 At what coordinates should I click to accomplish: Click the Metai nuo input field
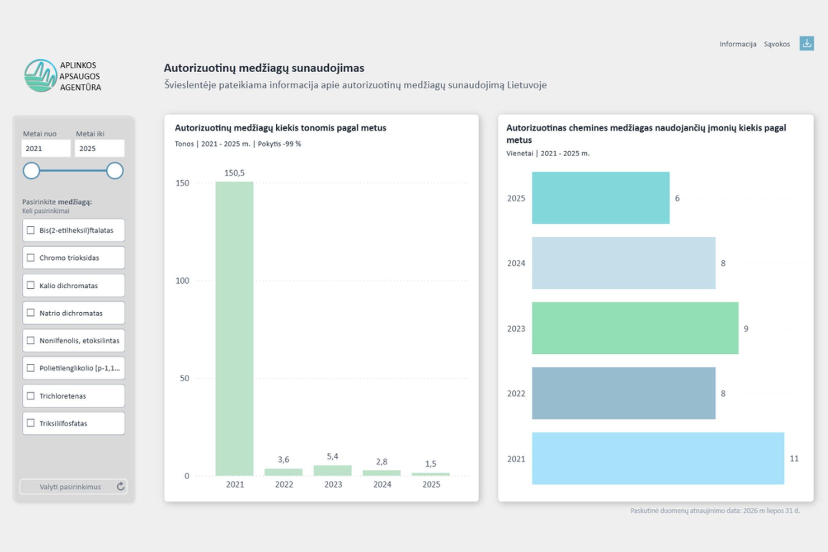[46, 149]
